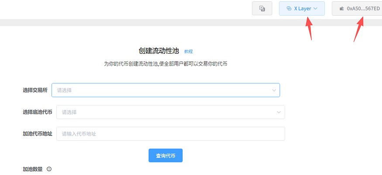Image resolution: width=382 pixels, height=175 pixels.
Task: Click the info icon next to 加池数量
Action: coord(49,169)
